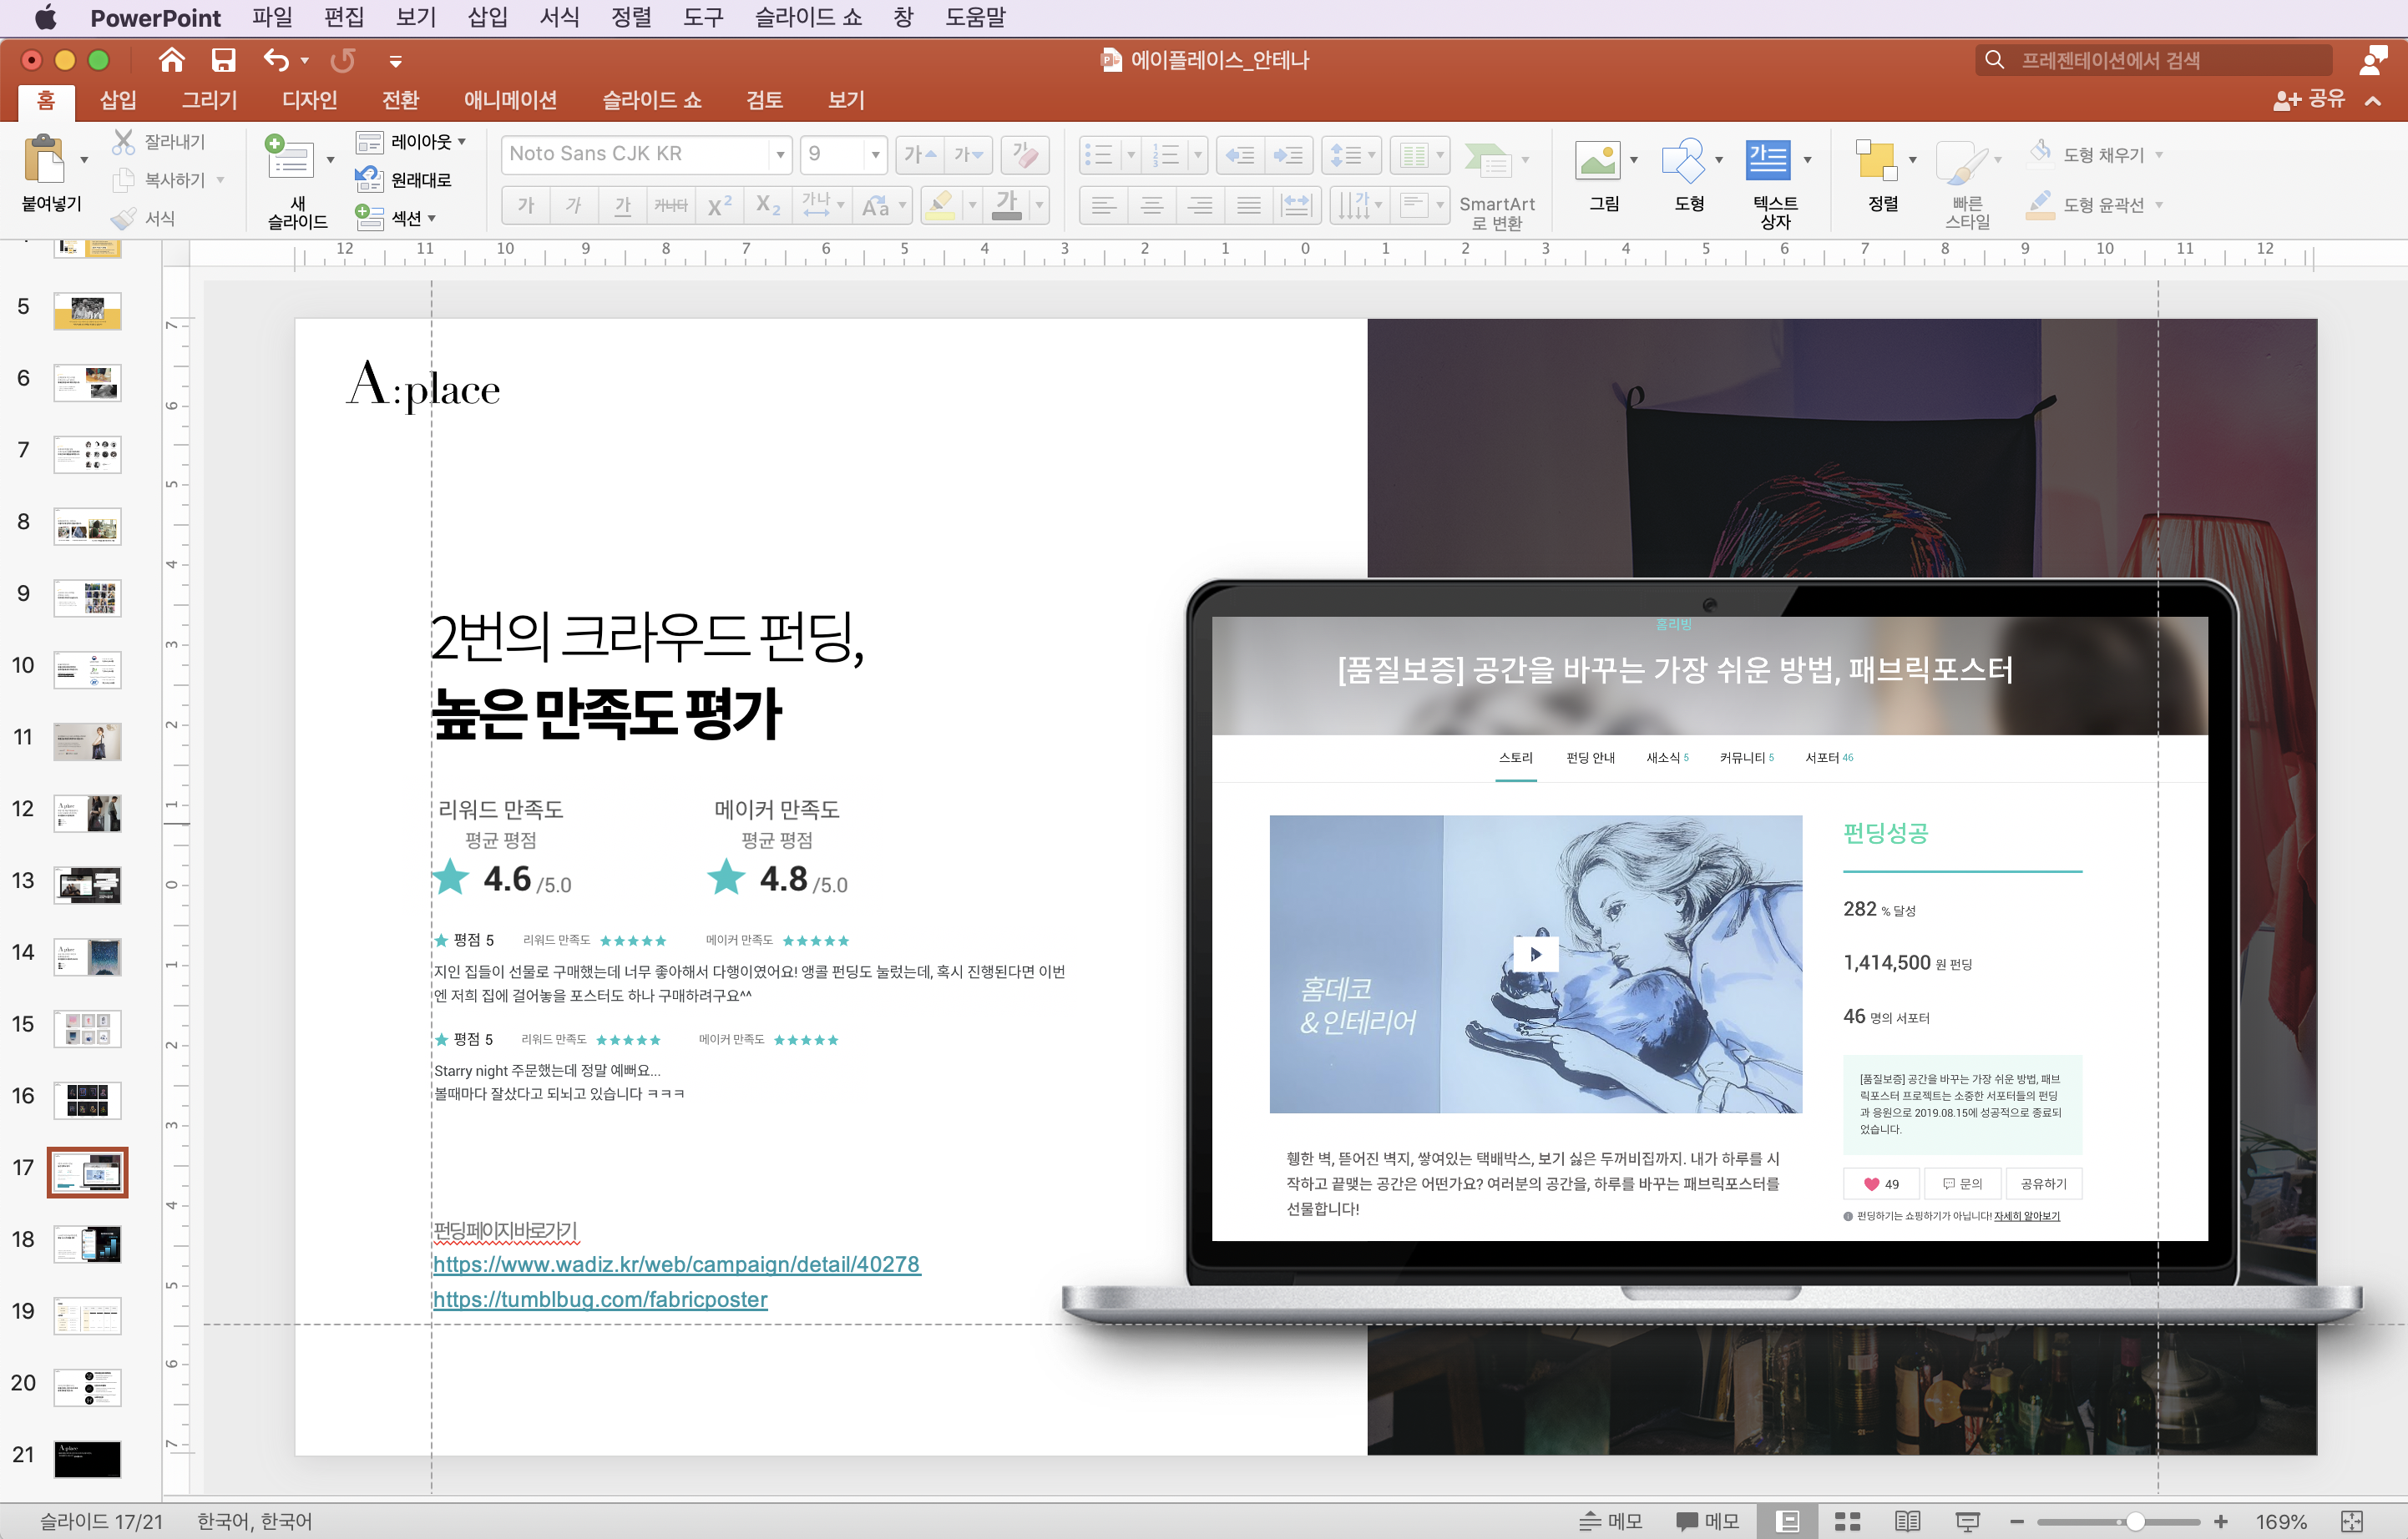Expand the font size dropdown
This screenshot has width=2408, height=1539.
876,154
